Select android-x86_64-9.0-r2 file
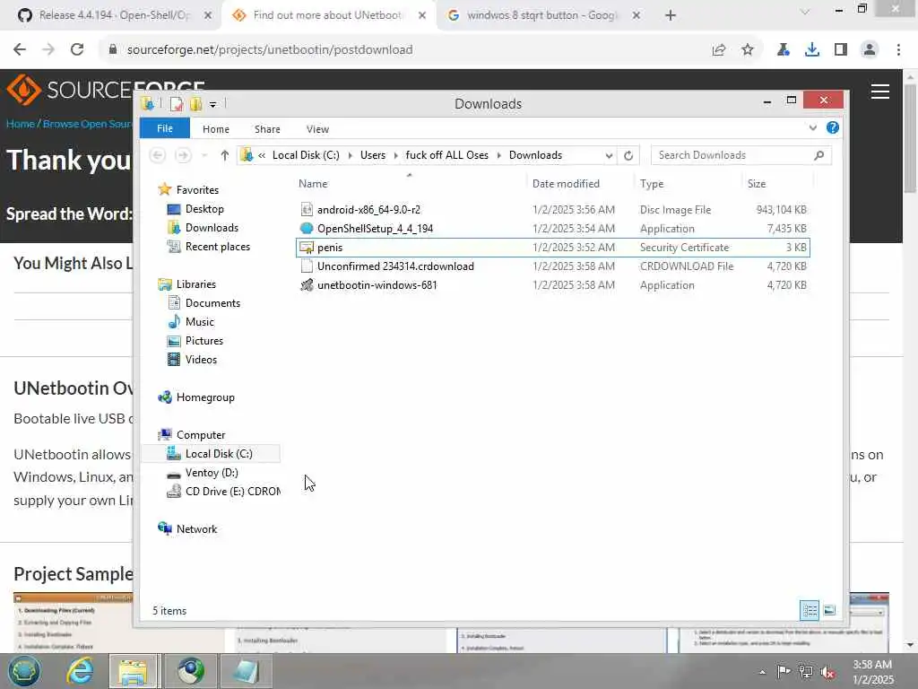918x689 pixels. 368,210
